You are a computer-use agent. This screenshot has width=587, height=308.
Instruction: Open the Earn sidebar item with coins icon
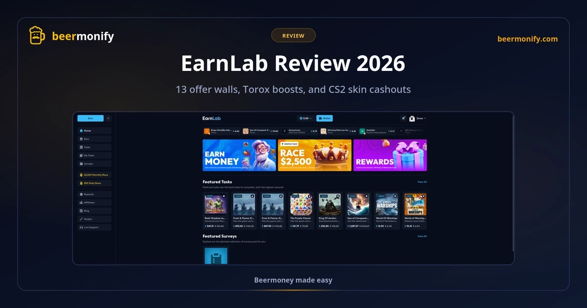tap(94, 139)
